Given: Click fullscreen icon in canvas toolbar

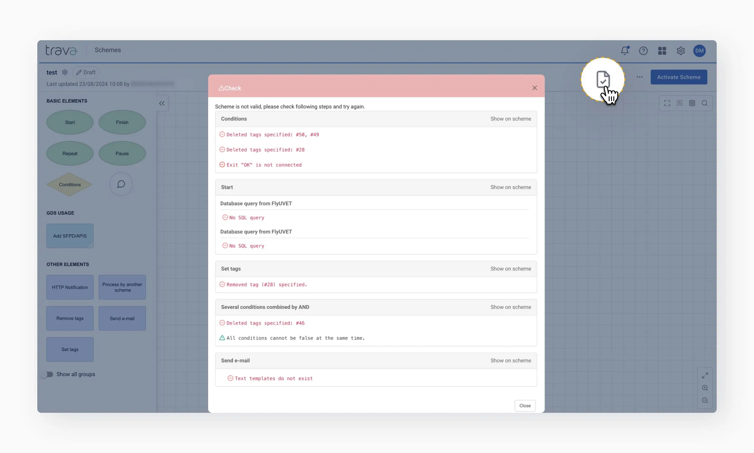Looking at the screenshot, I should coord(667,103).
